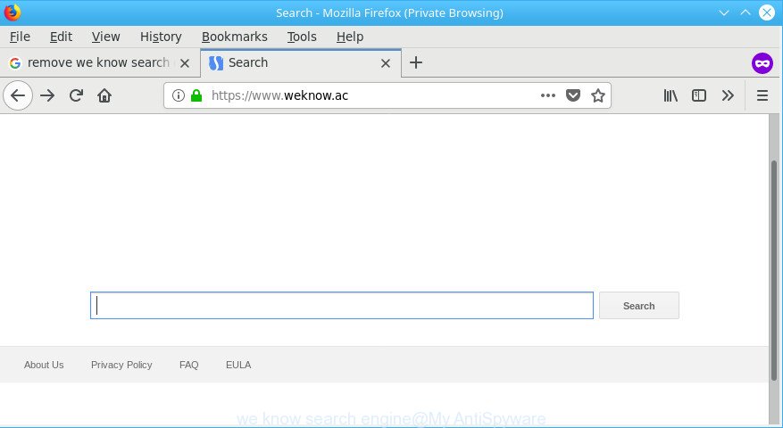Go back to the previous page

[18, 95]
